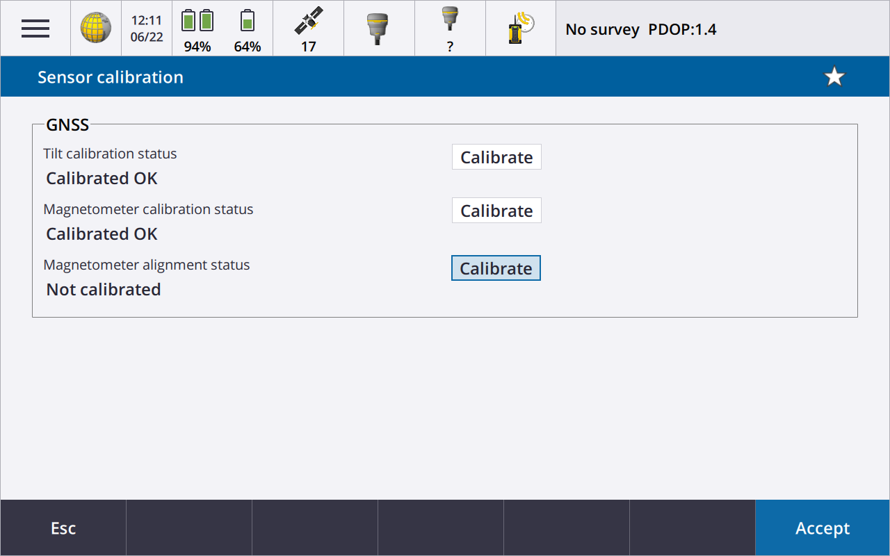Screen dimensions: 890x556
Task: Tap the antenna height icon with question mark
Action: [450, 28]
